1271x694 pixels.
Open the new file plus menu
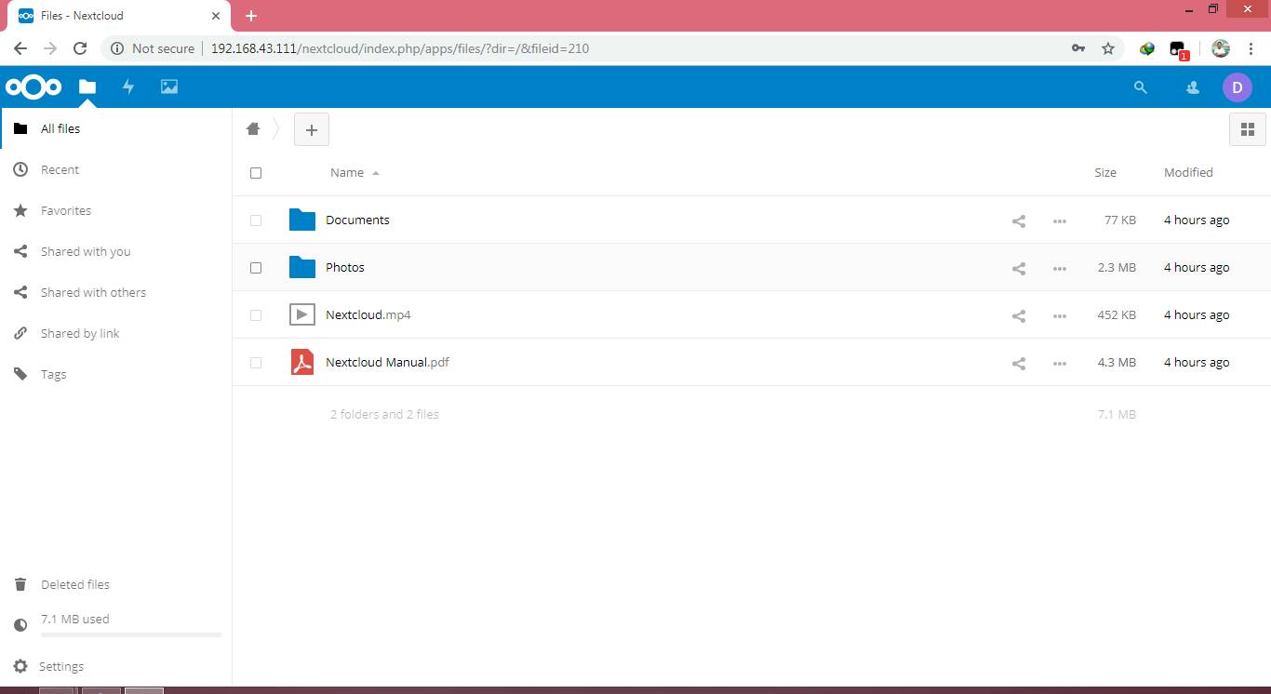[311, 129]
